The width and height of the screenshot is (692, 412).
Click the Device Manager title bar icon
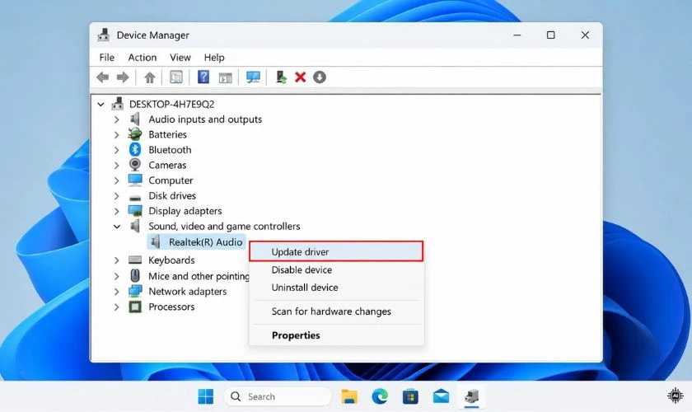point(103,35)
